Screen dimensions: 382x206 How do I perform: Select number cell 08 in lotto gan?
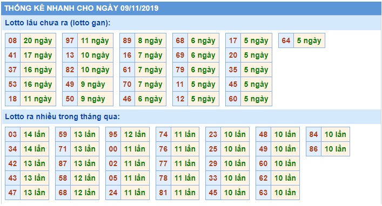click(12, 40)
